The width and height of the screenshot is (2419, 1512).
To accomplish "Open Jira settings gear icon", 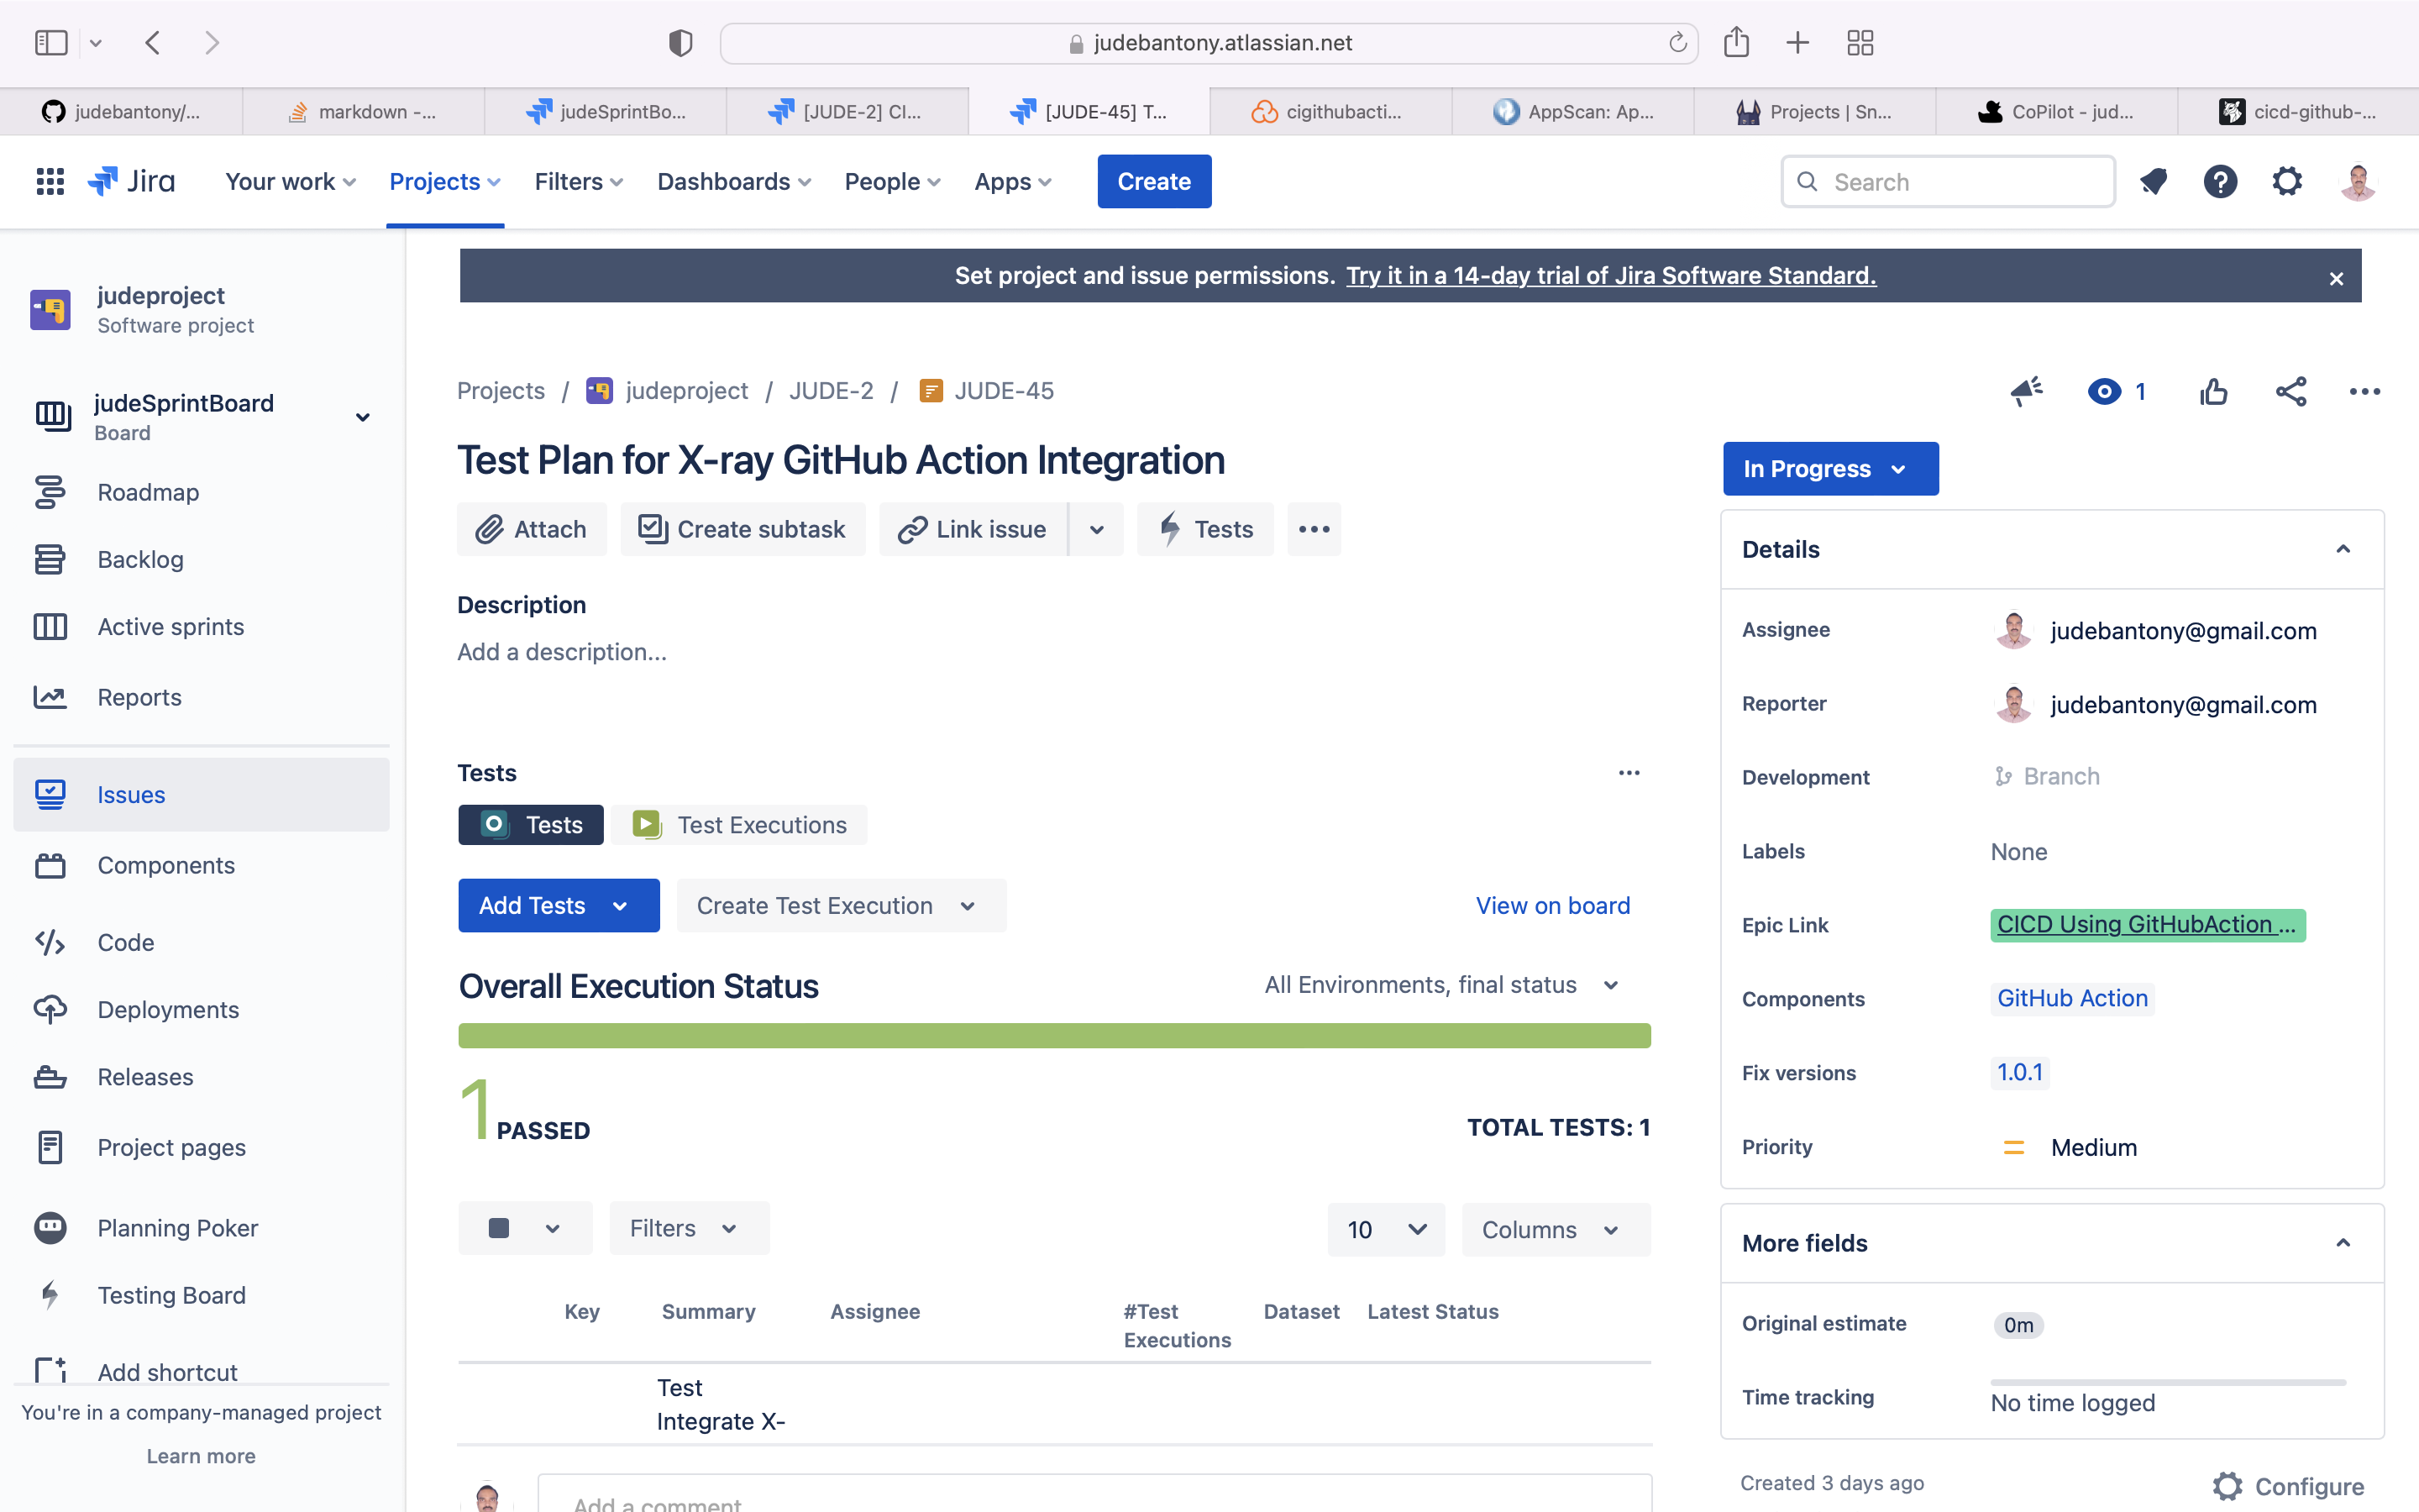I will coord(2287,181).
